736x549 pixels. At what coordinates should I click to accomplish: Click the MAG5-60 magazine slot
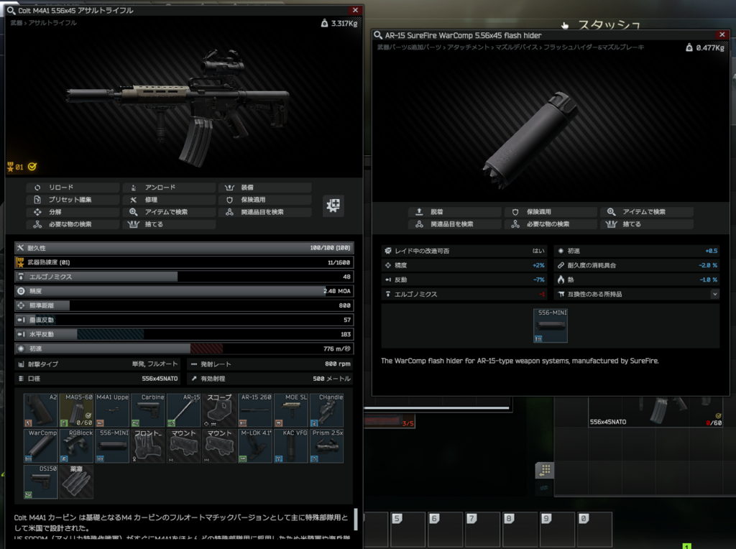(x=76, y=410)
